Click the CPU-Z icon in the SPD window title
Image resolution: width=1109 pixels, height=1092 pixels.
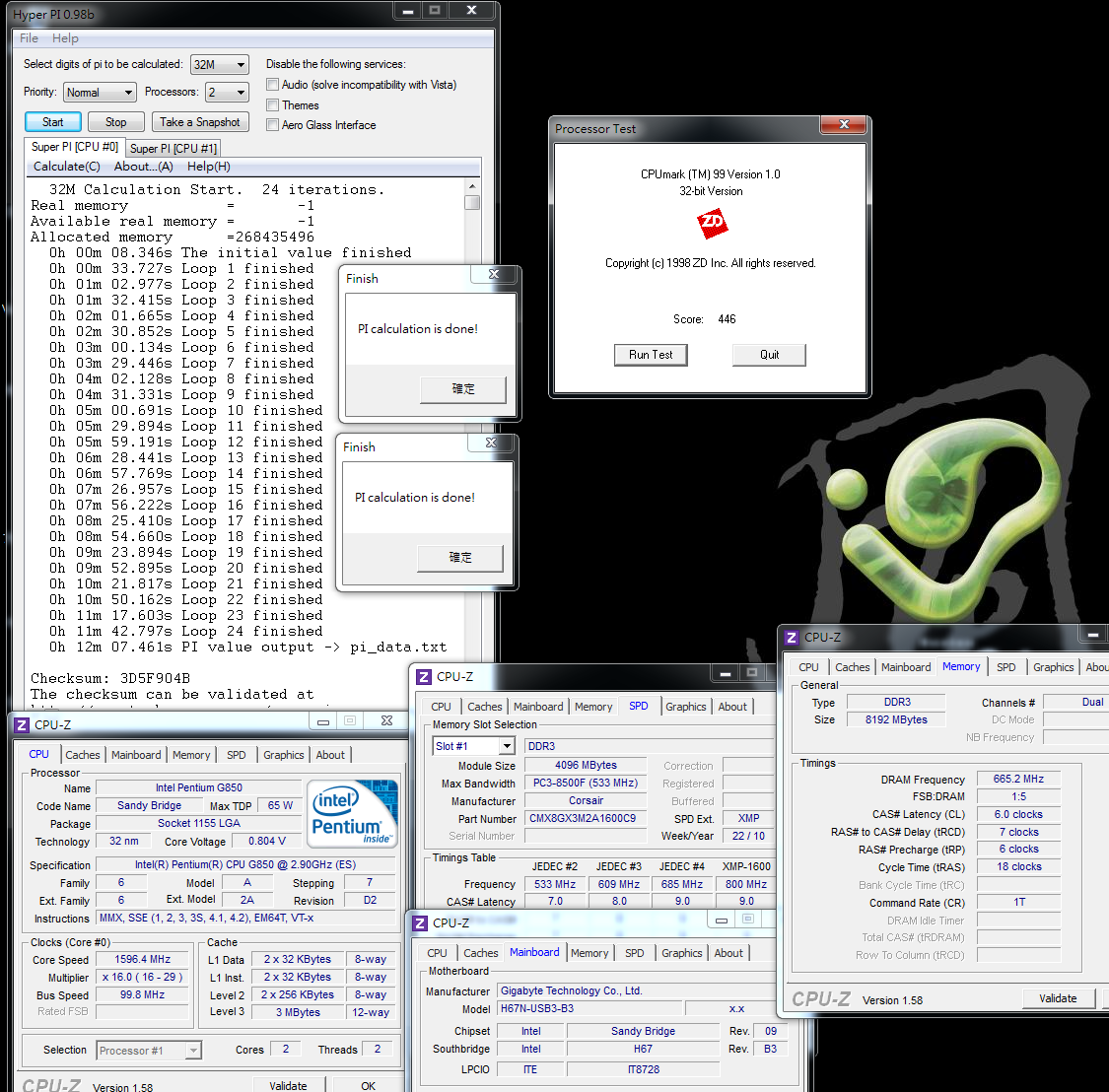coord(424,677)
